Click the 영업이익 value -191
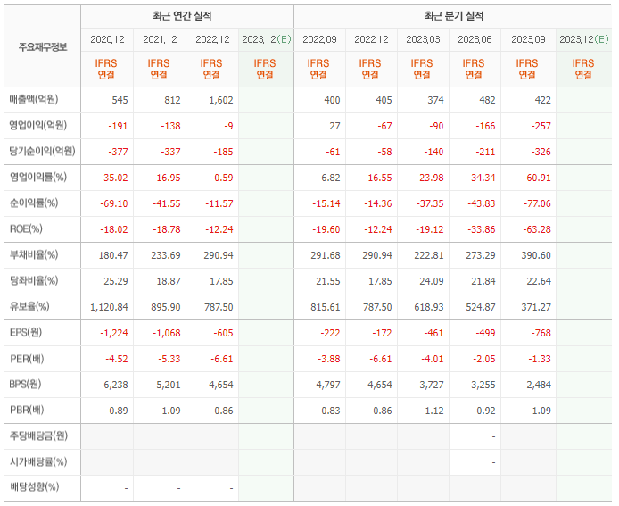 [x=118, y=126]
